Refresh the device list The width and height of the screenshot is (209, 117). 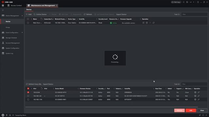(x=88, y=14)
